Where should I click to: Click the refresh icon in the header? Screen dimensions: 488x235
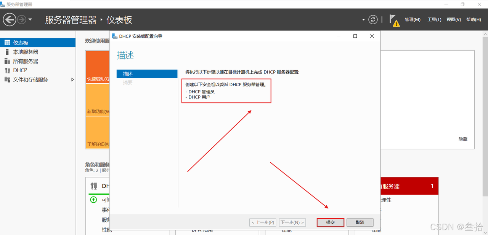coord(373,19)
